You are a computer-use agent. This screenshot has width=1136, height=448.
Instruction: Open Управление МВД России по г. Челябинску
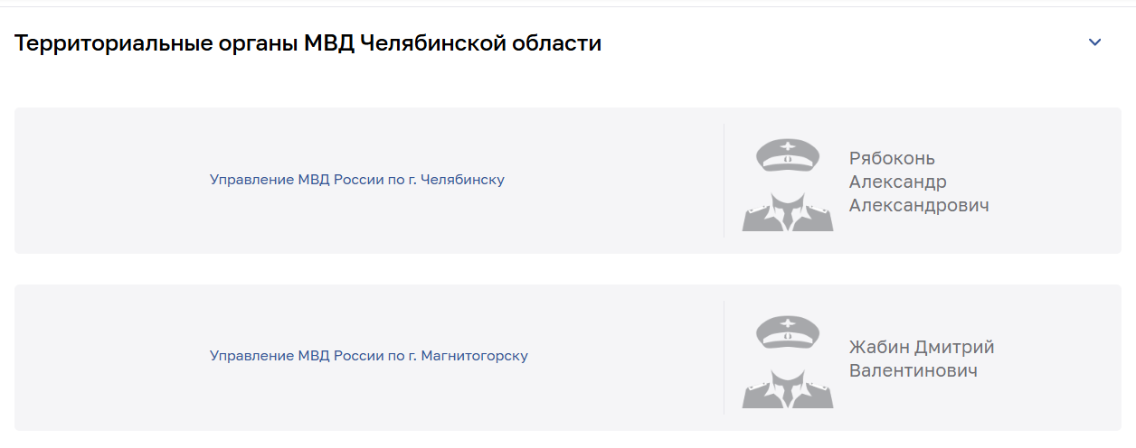point(356,180)
